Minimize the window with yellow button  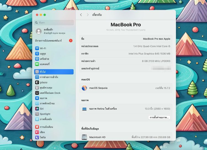tap(41, 15)
